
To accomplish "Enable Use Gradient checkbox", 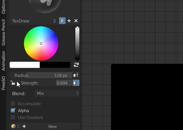I will [13, 117].
